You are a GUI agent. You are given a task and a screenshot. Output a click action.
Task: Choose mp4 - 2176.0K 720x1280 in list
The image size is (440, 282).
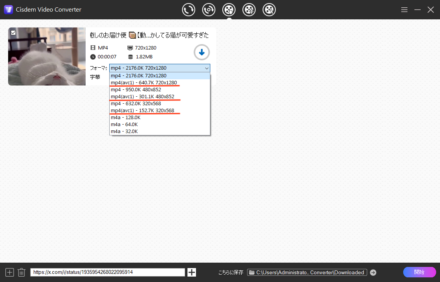coord(160,76)
